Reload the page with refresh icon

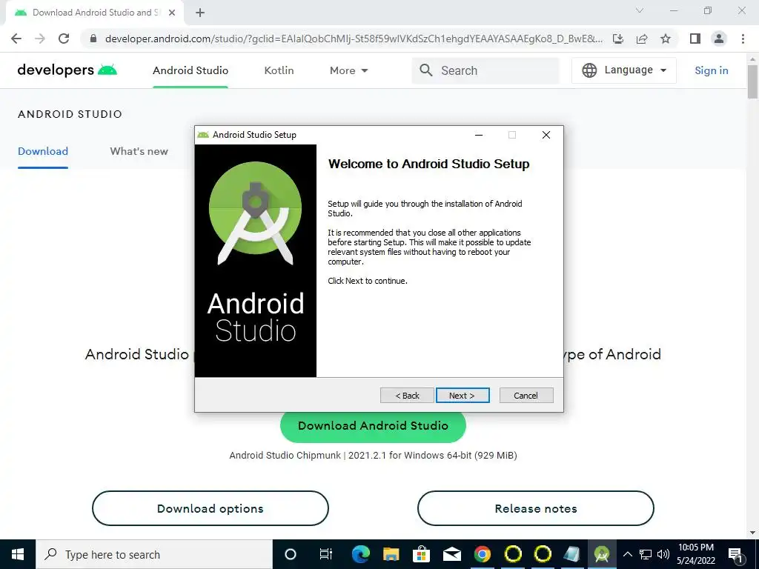tap(64, 39)
